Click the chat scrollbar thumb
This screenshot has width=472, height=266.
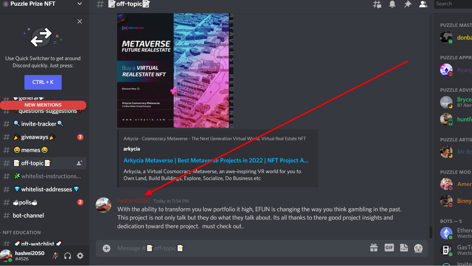pyautogui.click(x=431, y=232)
